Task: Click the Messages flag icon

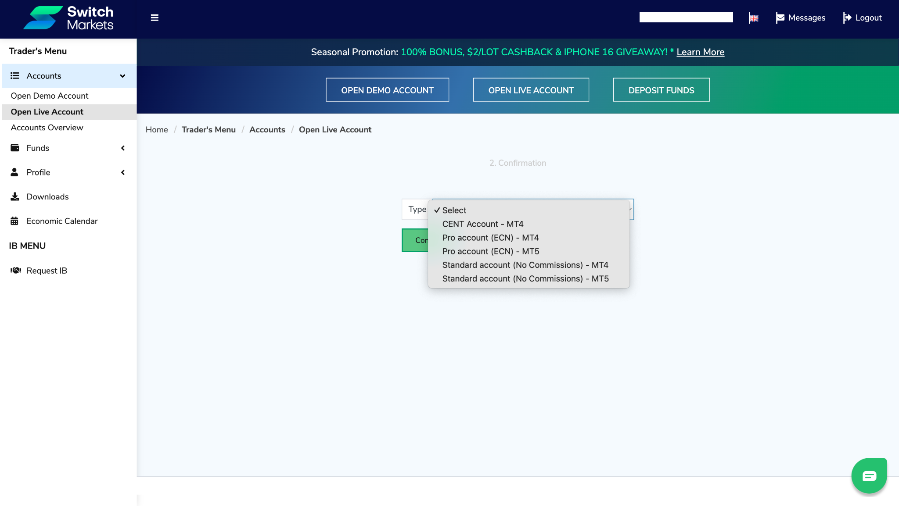Action: 780,18
